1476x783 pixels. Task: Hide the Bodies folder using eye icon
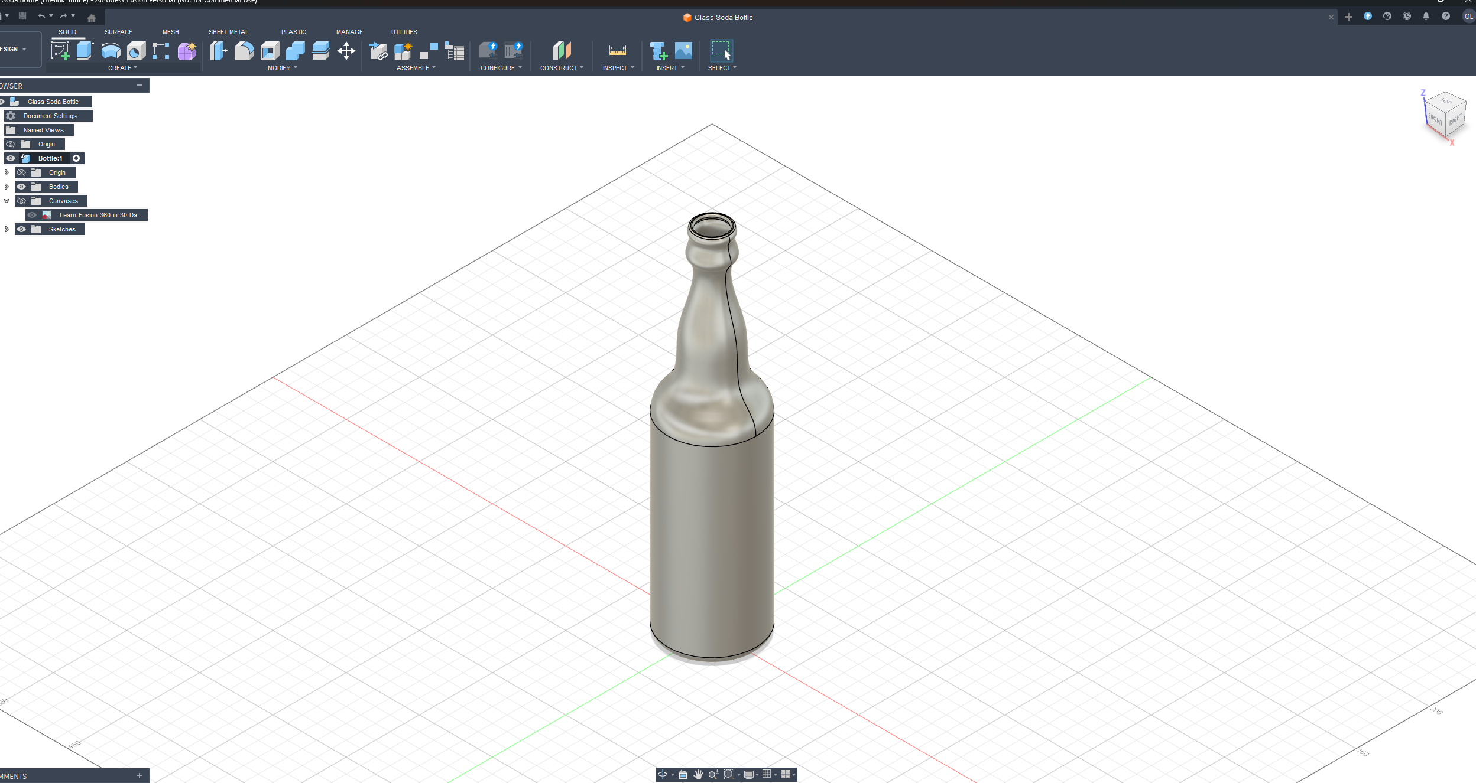(21, 187)
